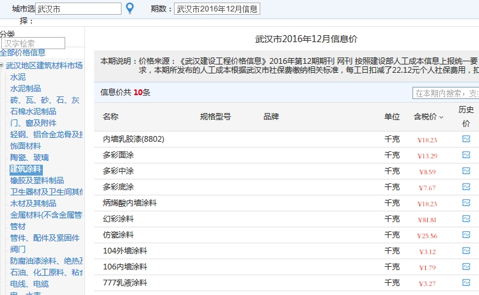
Task: Select 陶瓷、玻璃 category
Action: coord(29,158)
